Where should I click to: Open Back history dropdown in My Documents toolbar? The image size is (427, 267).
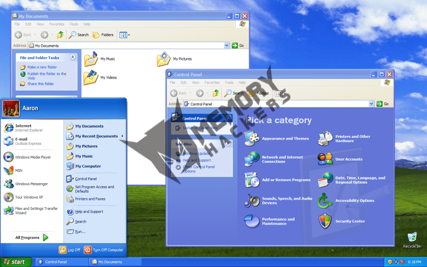(x=35, y=35)
